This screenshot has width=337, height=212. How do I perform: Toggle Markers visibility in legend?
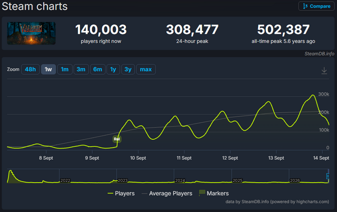point(214,193)
